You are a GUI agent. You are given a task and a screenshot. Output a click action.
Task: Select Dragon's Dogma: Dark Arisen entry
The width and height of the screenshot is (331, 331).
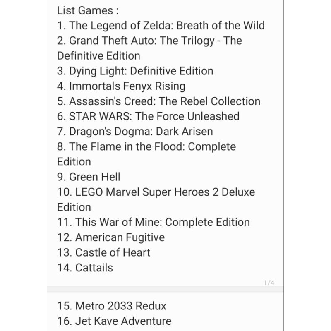(135, 132)
